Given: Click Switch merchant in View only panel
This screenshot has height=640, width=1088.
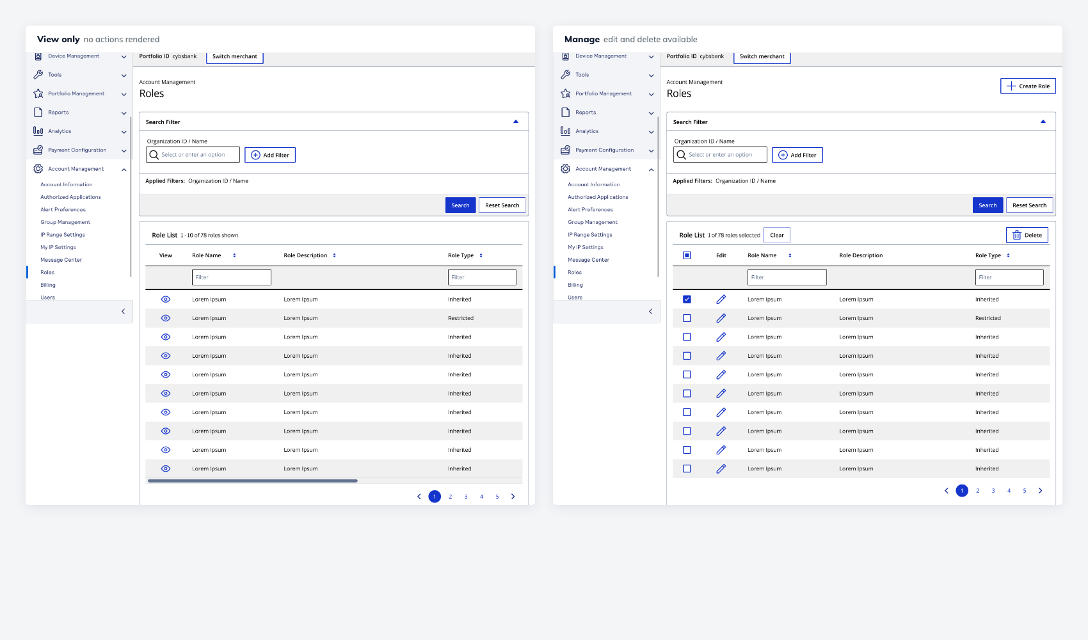Looking at the screenshot, I should click(x=235, y=57).
